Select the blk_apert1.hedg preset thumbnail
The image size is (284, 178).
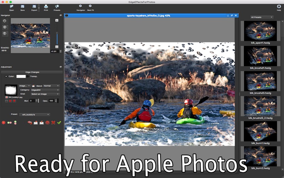pos(260,31)
